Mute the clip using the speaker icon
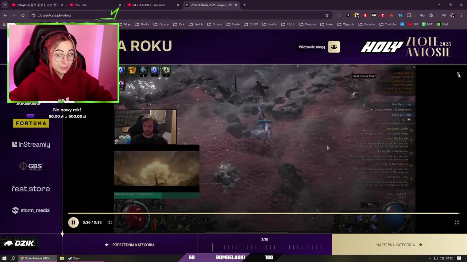This screenshot has height=262, width=467. (x=110, y=222)
